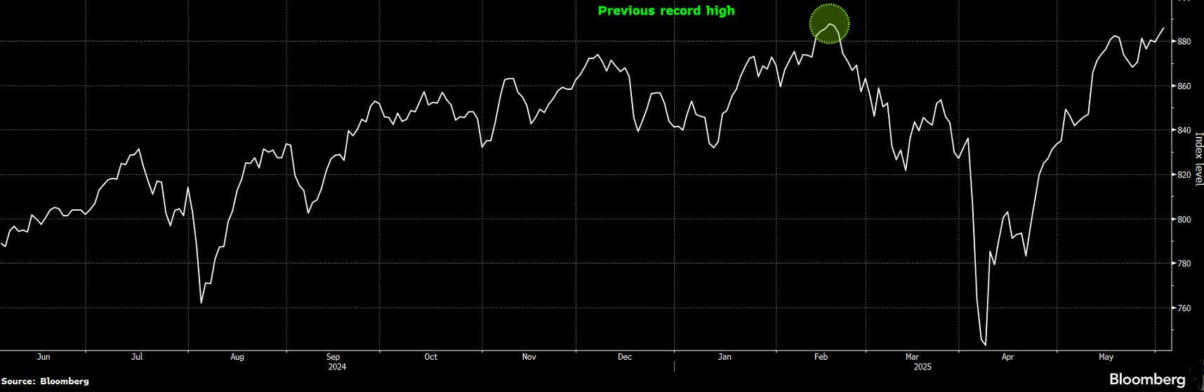Screen dimensions: 1204x392
Task: Click the Aug month label
Action: point(237,357)
